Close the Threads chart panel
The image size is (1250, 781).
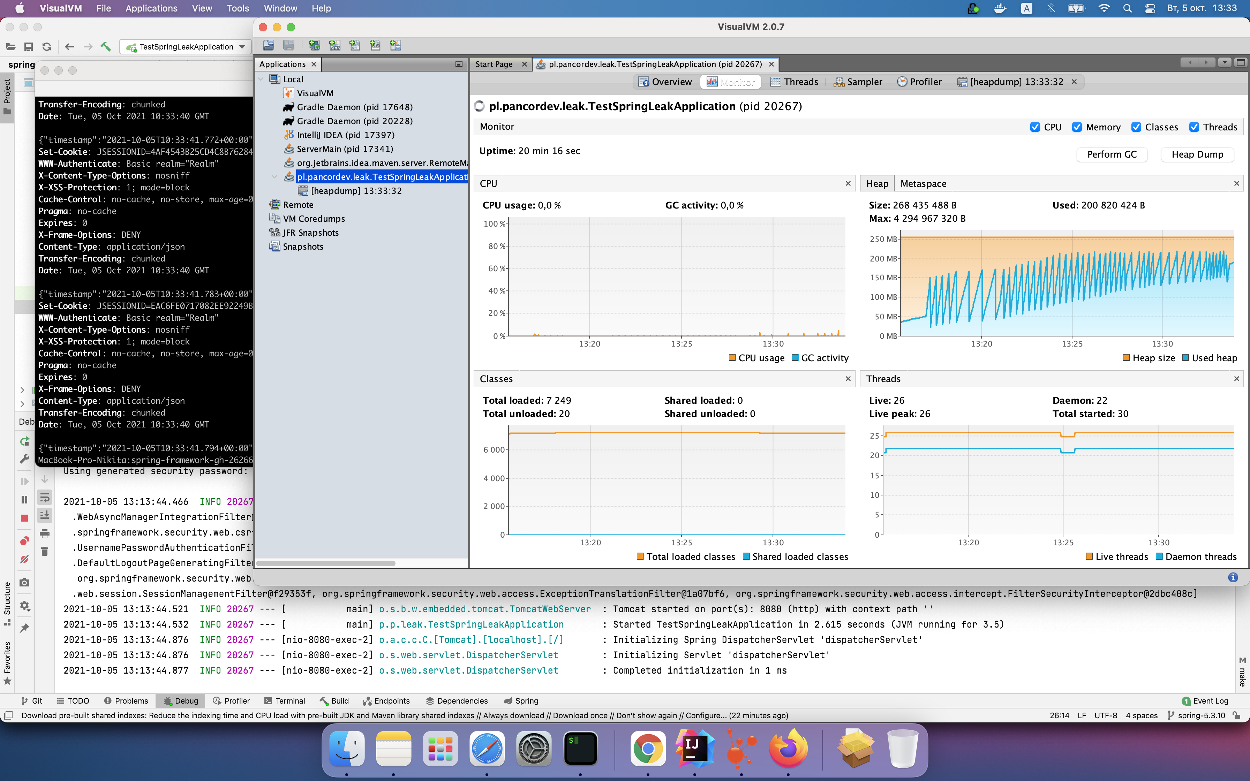(1236, 379)
